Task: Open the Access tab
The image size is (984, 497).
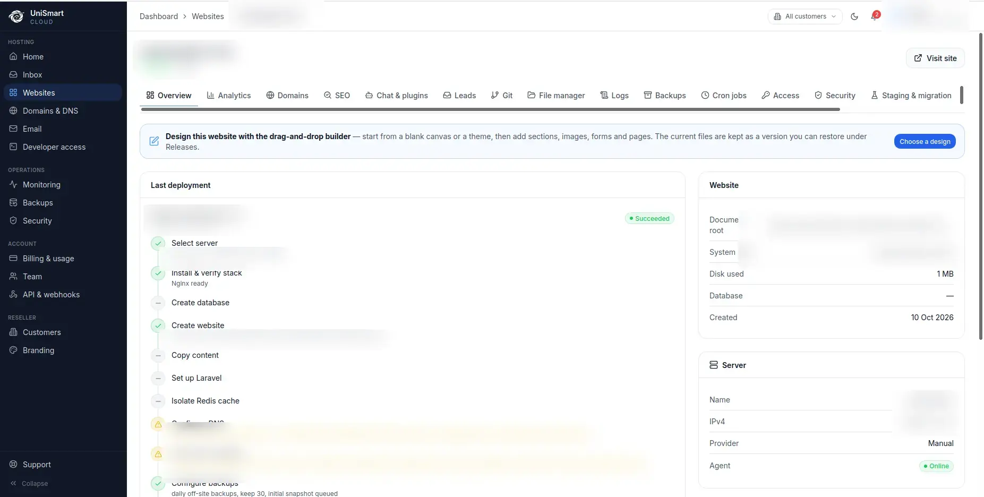Action: pyautogui.click(x=780, y=96)
